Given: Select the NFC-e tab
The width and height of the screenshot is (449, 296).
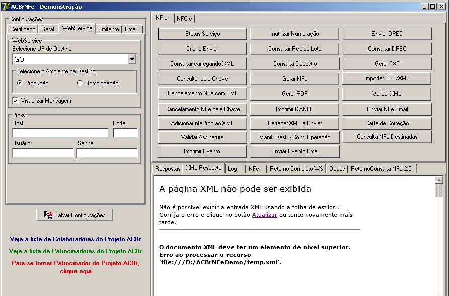Looking at the screenshot, I should (184, 18).
